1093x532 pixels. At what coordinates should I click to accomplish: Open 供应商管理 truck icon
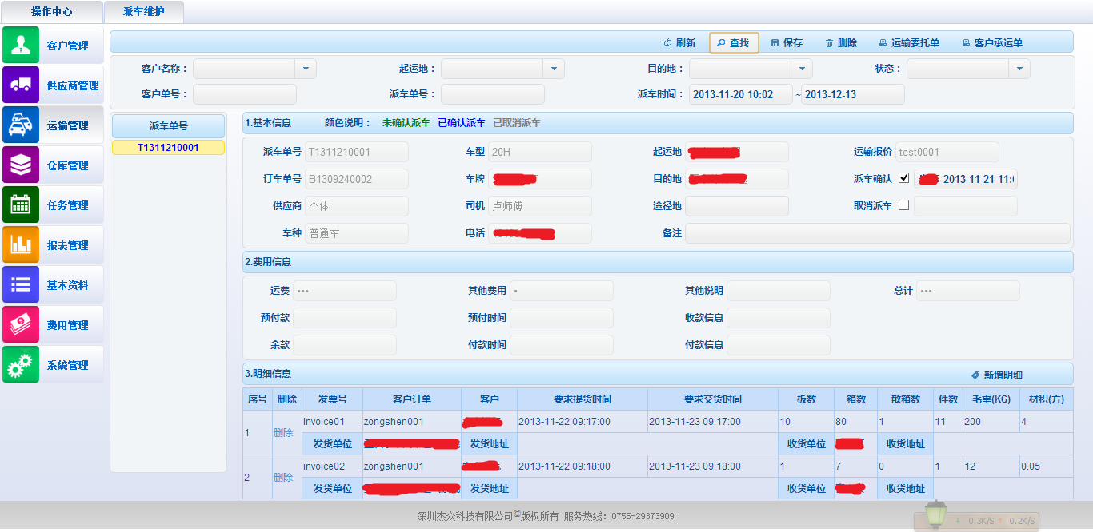tap(21, 85)
